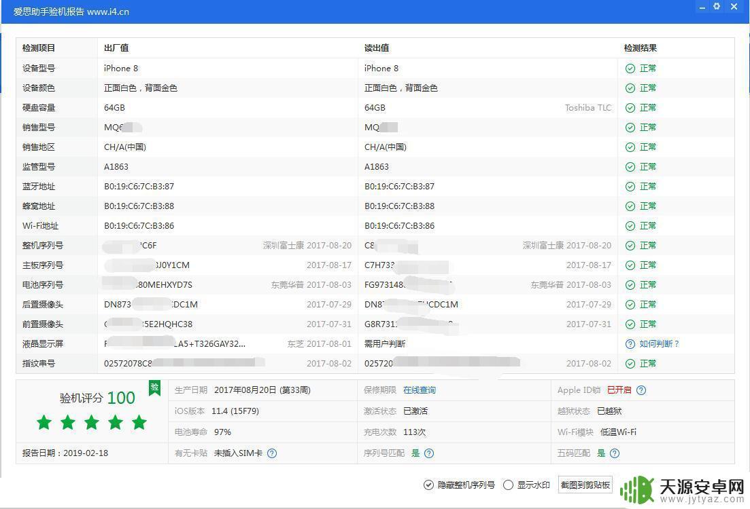
Task: Click the 检测项目 column header
Action: click(x=39, y=48)
